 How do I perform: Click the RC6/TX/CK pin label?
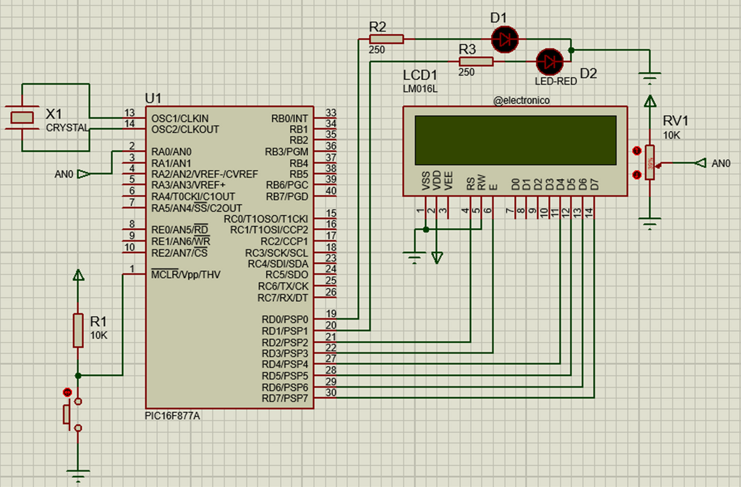point(283,286)
